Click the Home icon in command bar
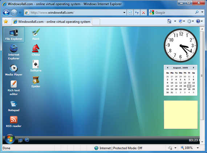207x153 pixels. pos(169,21)
